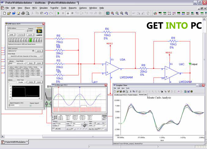Open print preview in the main toolbar
Image resolution: width=207 pixels, height=149 pixels.
[x=28, y=13]
